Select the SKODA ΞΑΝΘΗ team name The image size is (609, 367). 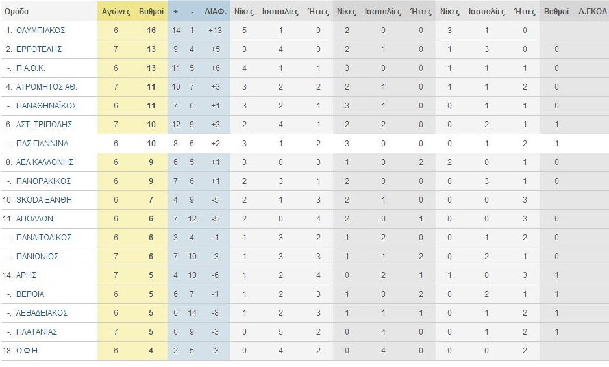pyautogui.click(x=44, y=200)
